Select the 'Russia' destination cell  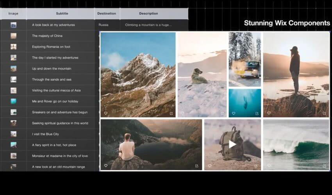(x=104, y=25)
